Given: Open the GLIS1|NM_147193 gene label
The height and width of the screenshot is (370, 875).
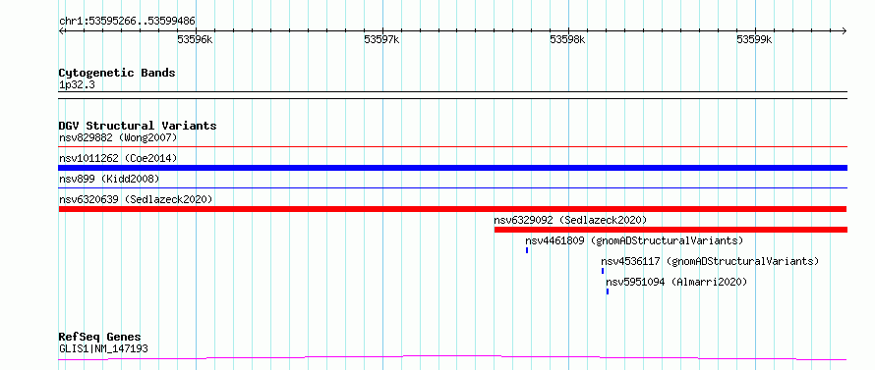Looking at the screenshot, I should (x=103, y=349).
